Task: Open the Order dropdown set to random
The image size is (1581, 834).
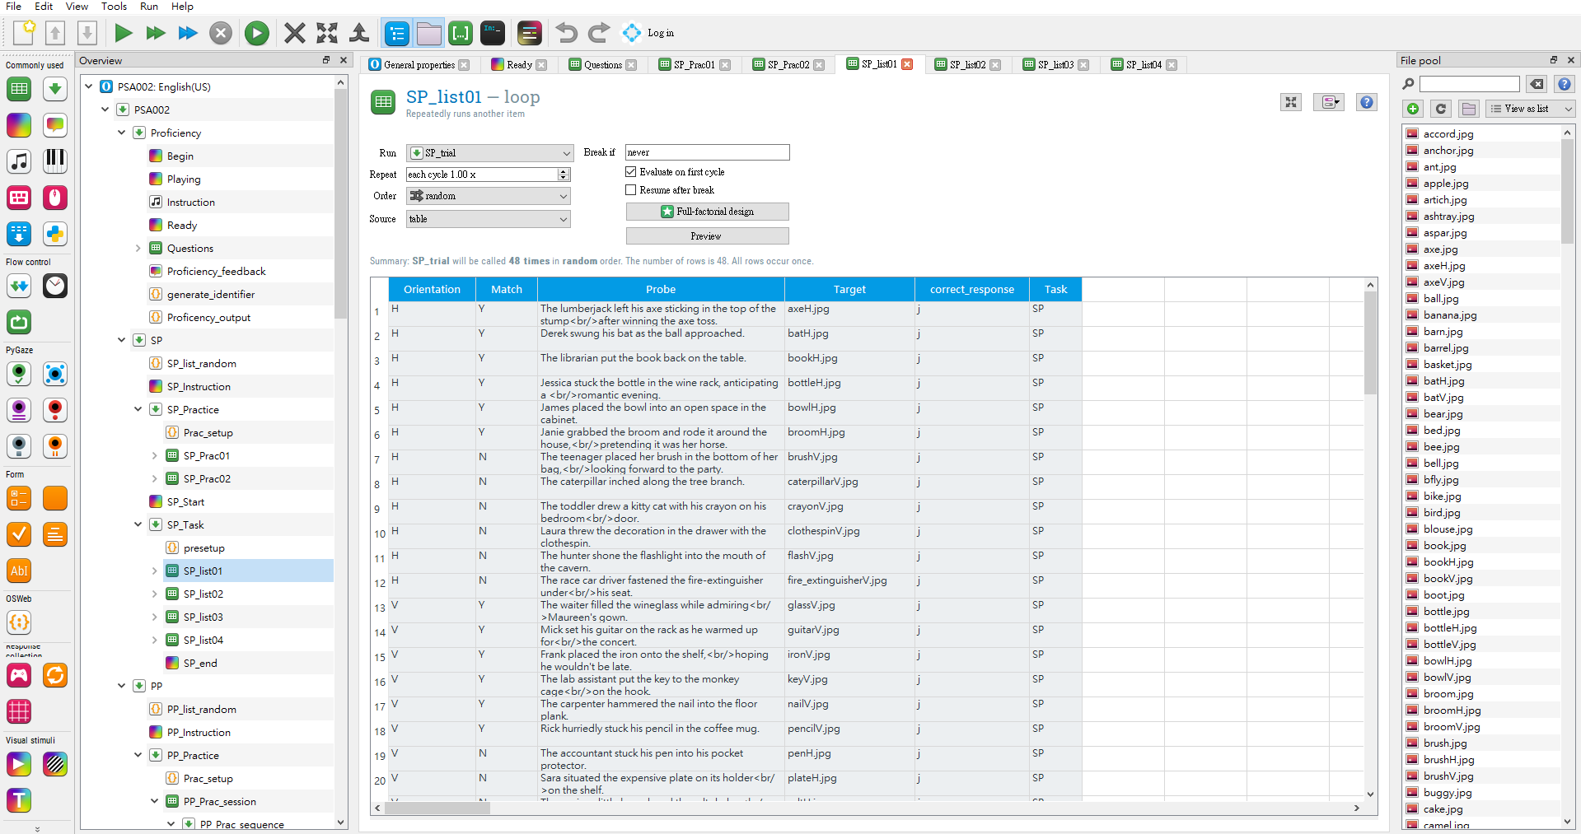Action: point(489,196)
